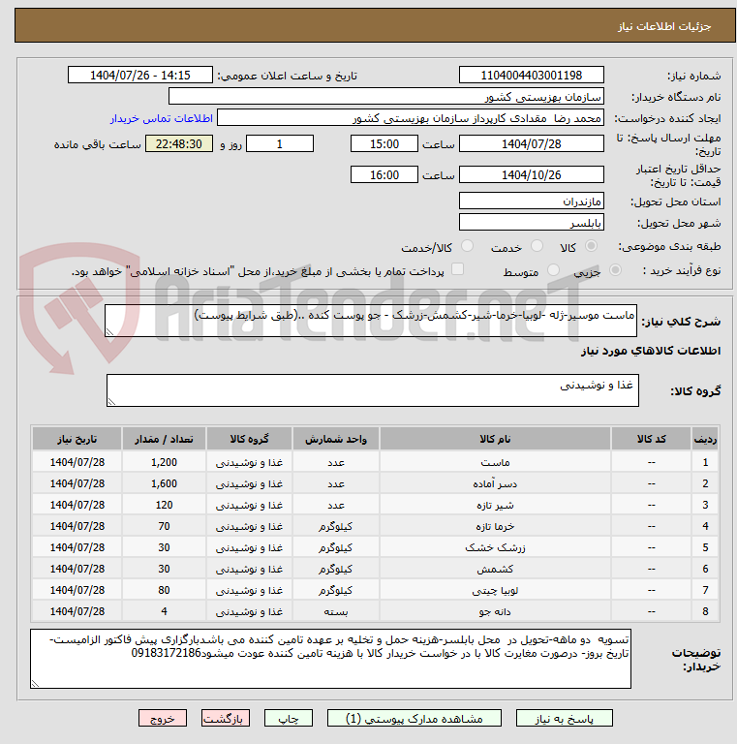Select the متوسط purchase type radio
This screenshot has width=737, height=744.
553,270
